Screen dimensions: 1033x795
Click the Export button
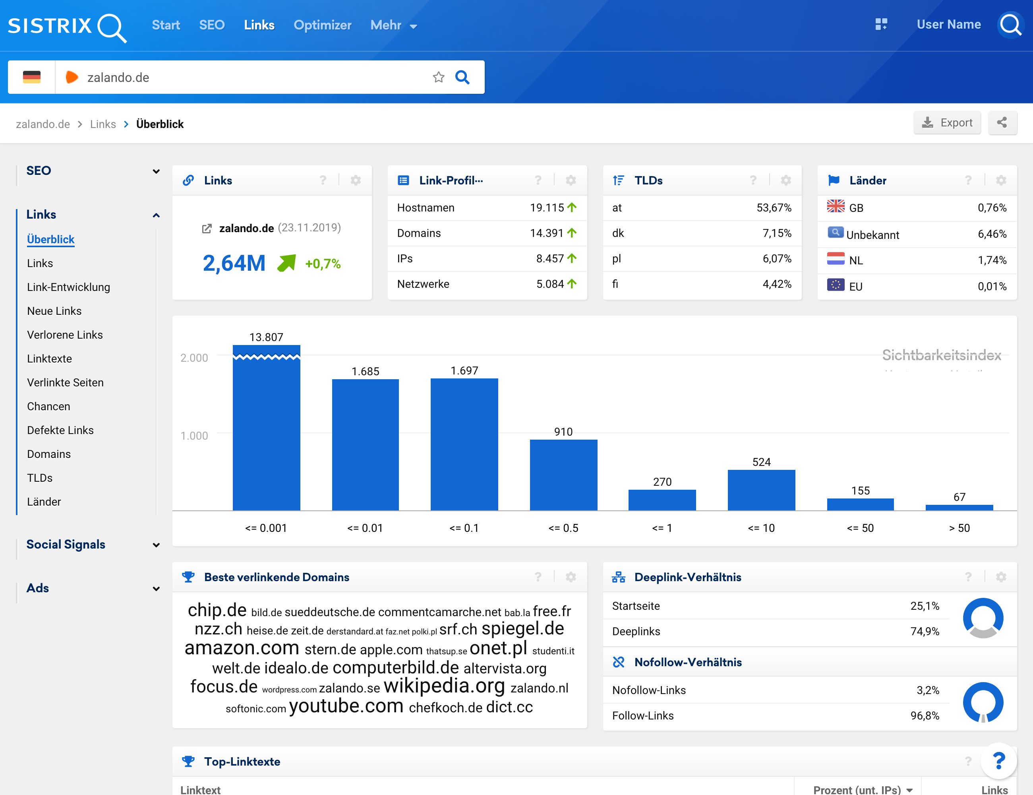coord(947,123)
